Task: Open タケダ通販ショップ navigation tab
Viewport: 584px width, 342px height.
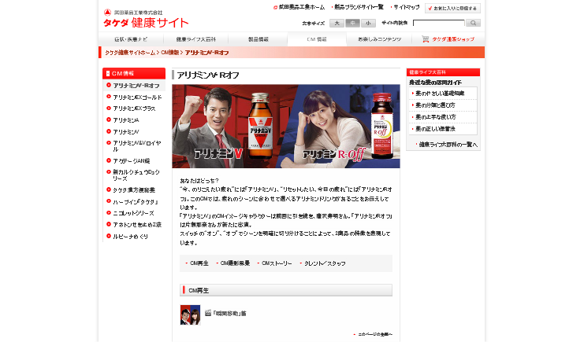Action: pos(448,39)
